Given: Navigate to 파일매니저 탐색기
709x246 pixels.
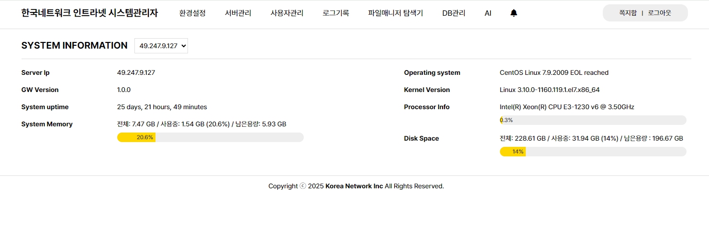Looking at the screenshot, I should tap(395, 13).
